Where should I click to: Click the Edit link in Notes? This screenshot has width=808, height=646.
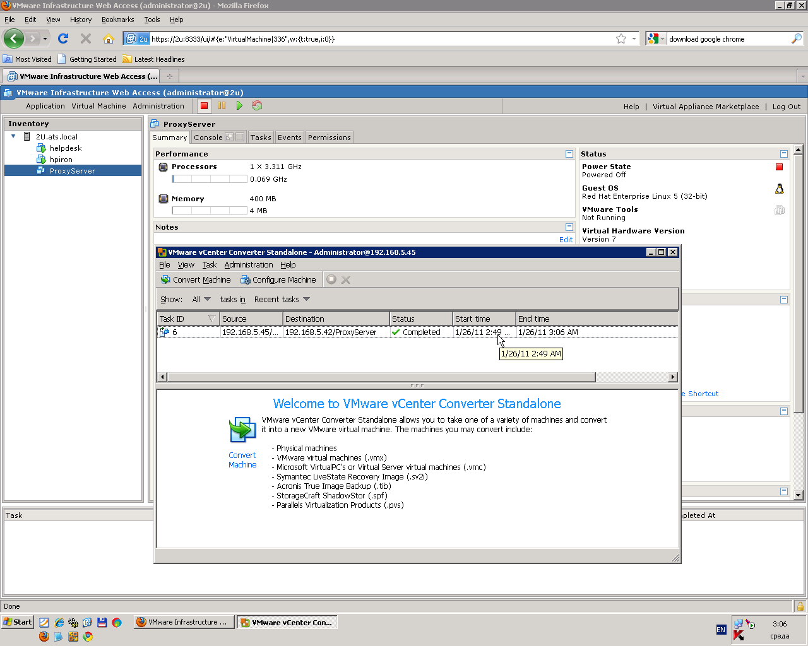(566, 240)
